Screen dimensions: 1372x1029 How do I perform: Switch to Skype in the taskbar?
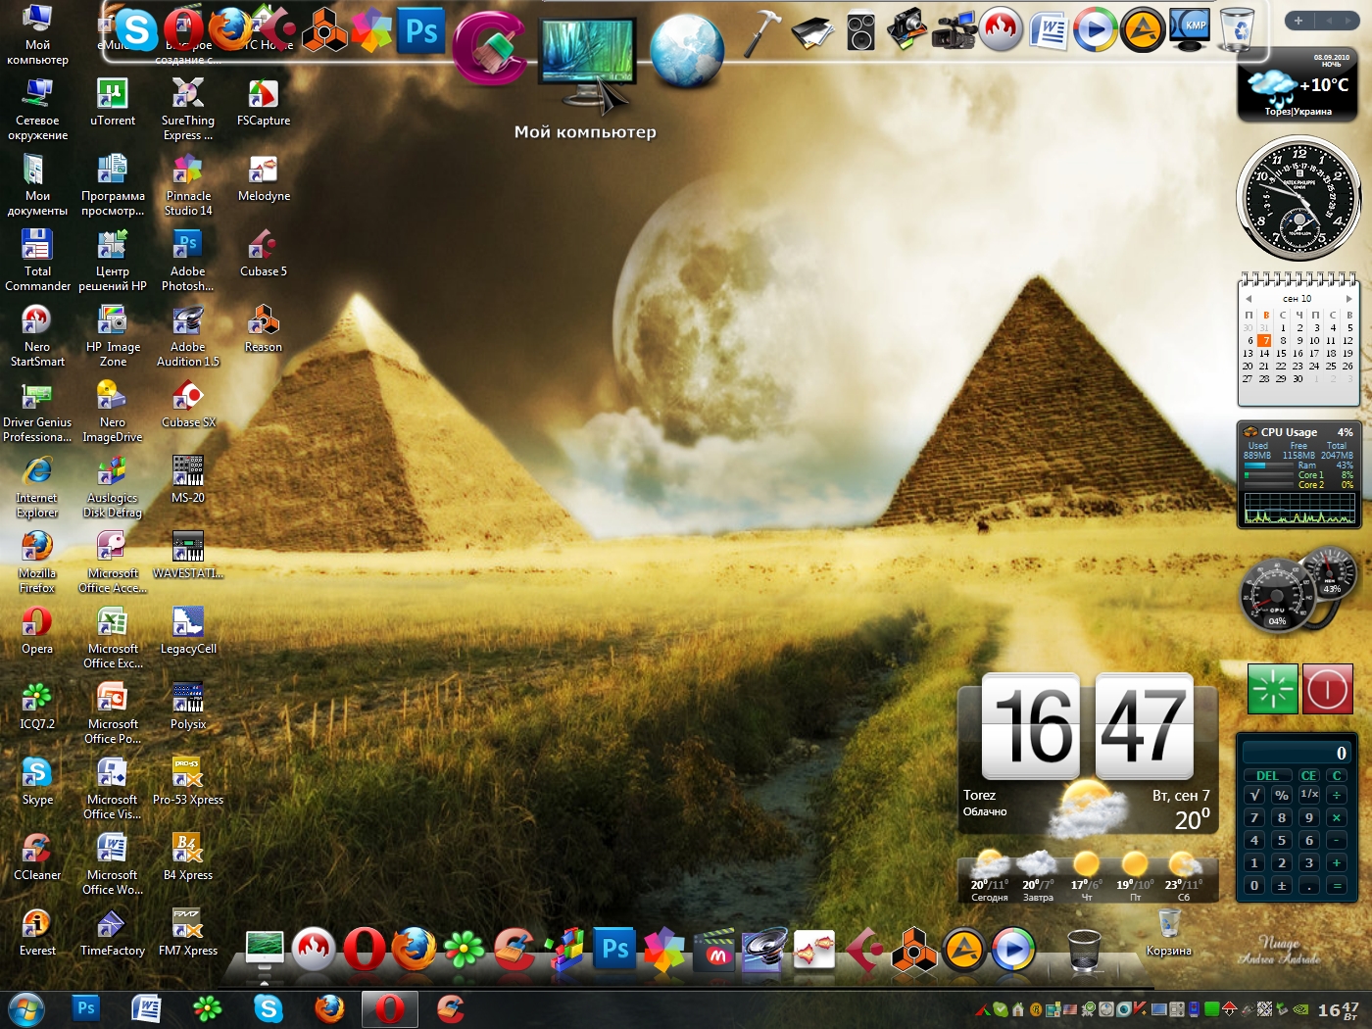(268, 1008)
